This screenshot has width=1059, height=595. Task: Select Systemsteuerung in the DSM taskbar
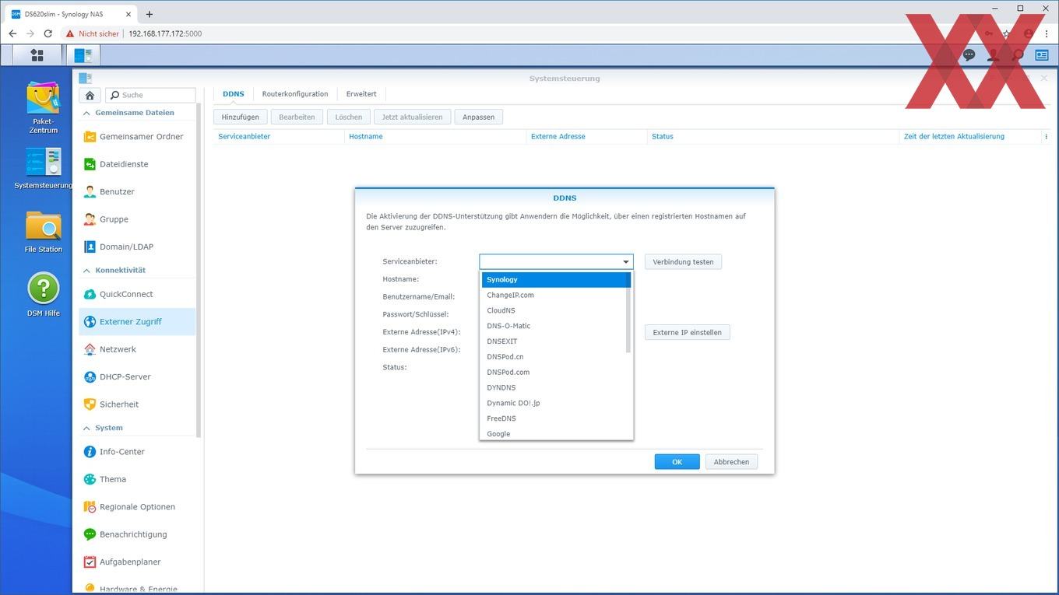coord(83,54)
